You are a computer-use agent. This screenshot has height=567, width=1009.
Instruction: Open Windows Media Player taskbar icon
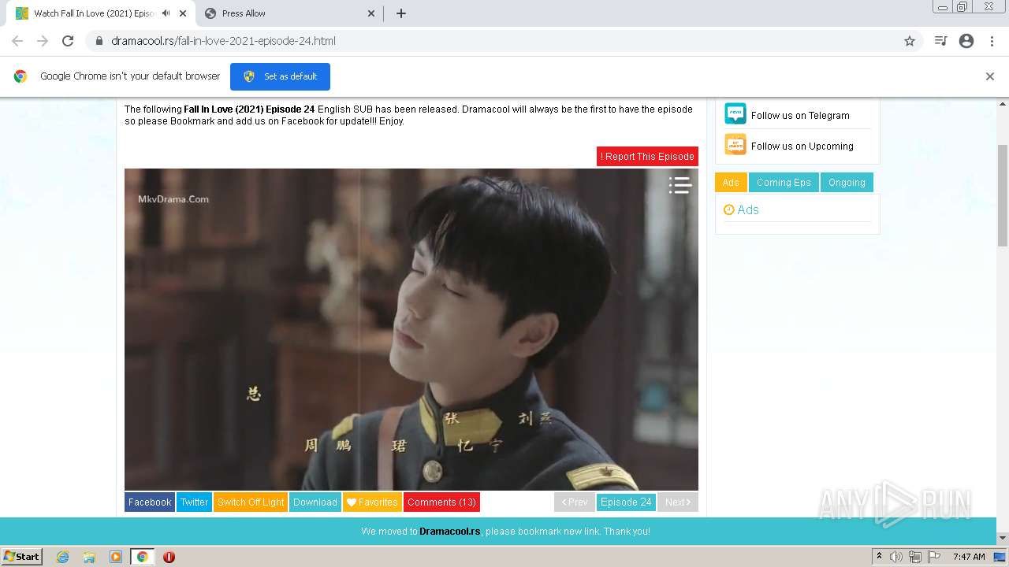click(116, 557)
